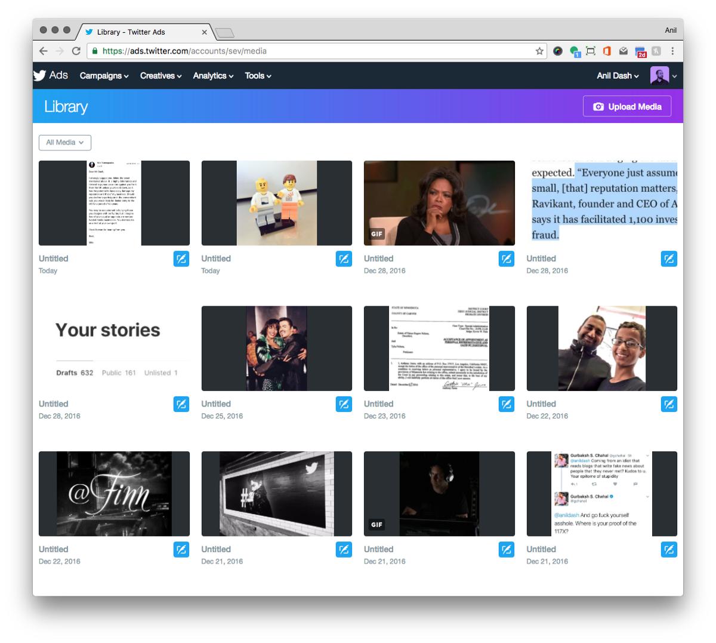The height and width of the screenshot is (643, 716).
Task: Open the Chrome three-dot menu
Action: (x=673, y=51)
